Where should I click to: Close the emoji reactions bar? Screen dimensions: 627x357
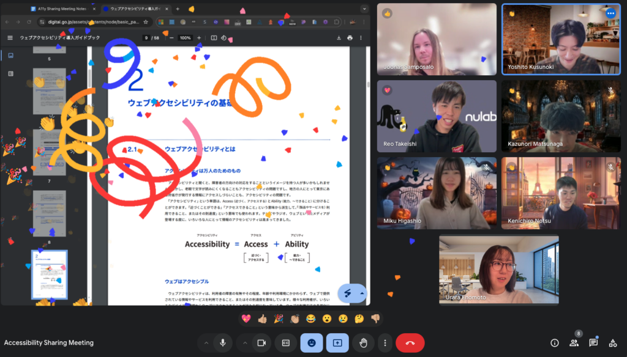point(312,343)
